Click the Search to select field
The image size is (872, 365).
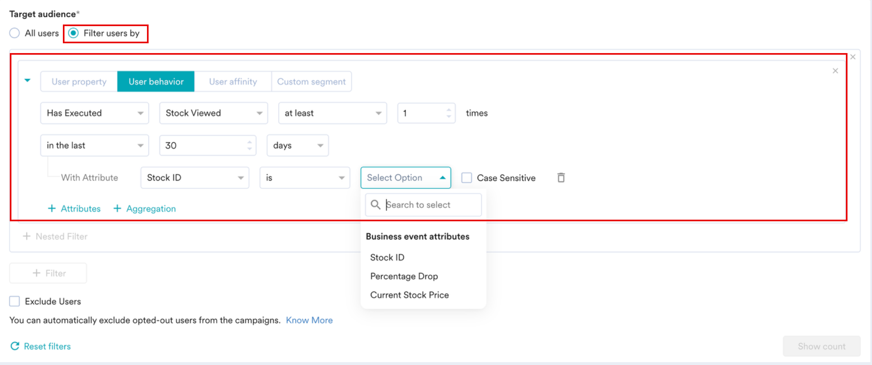pos(423,205)
